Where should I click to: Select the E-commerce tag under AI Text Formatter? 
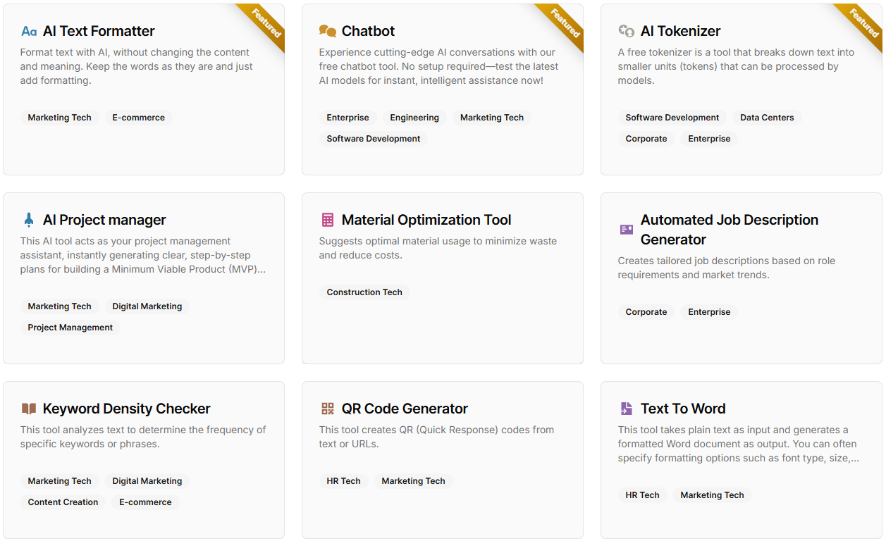click(x=139, y=118)
